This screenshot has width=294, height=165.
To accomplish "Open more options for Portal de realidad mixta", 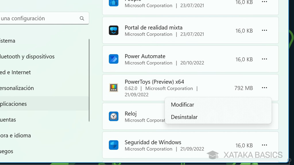I will pyautogui.click(x=264, y=30).
